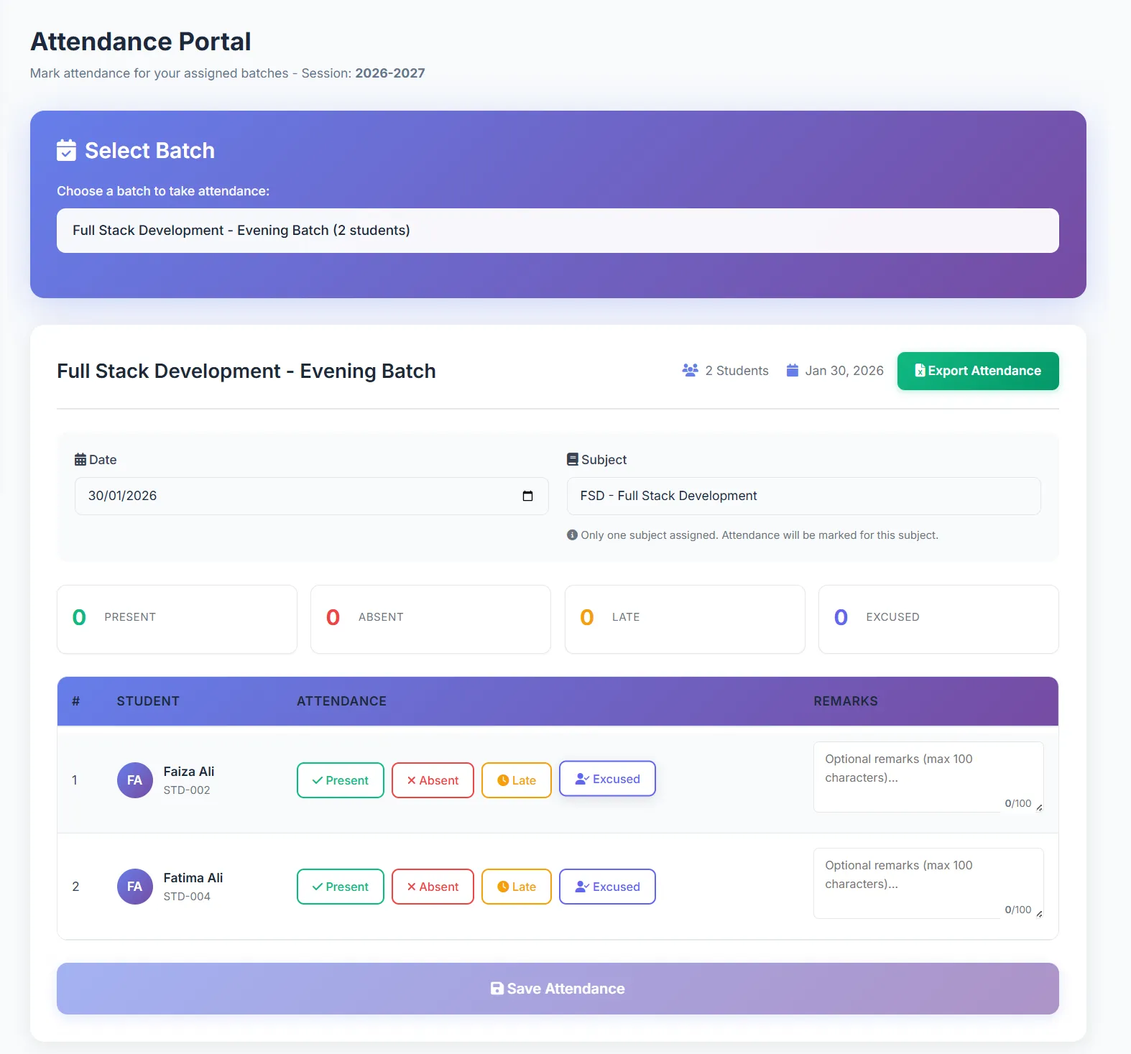Click the Select Batch calendar-check icon
1131x1054 pixels.
pyautogui.click(x=66, y=150)
